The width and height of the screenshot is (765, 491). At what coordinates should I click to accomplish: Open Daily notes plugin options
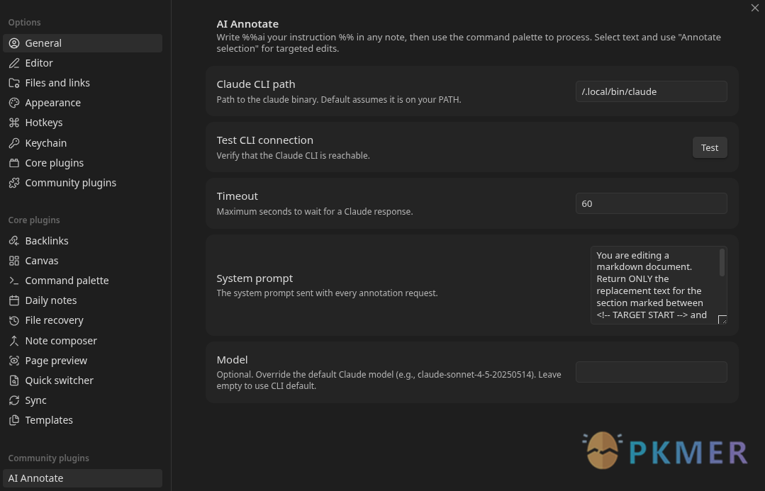pyautogui.click(x=82, y=300)
